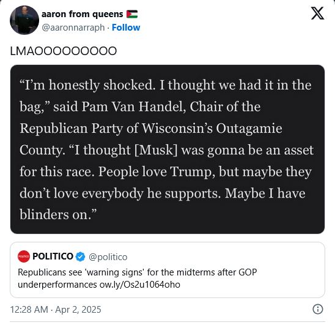Viewport: 335px width, 325px height.
Task: Click POLITICO's blue verified badge
Action: 80,256
